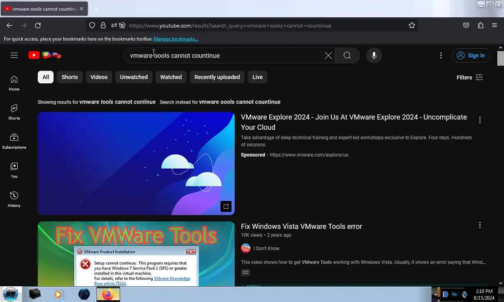Open You in the sidebar
Viewport: 504px width, 302px height.
coord(14,170)
